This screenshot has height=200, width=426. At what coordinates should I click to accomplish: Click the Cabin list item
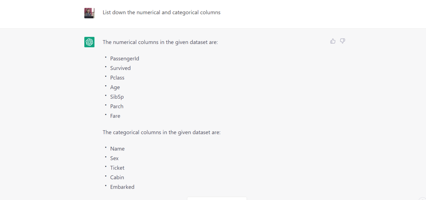point(117,177)
